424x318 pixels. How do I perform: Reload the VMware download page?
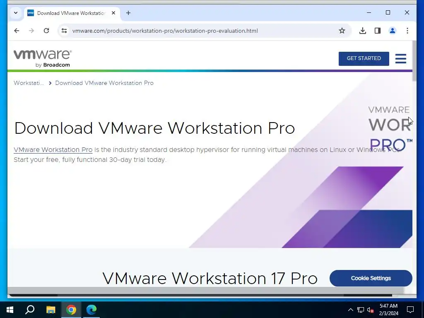46,31
